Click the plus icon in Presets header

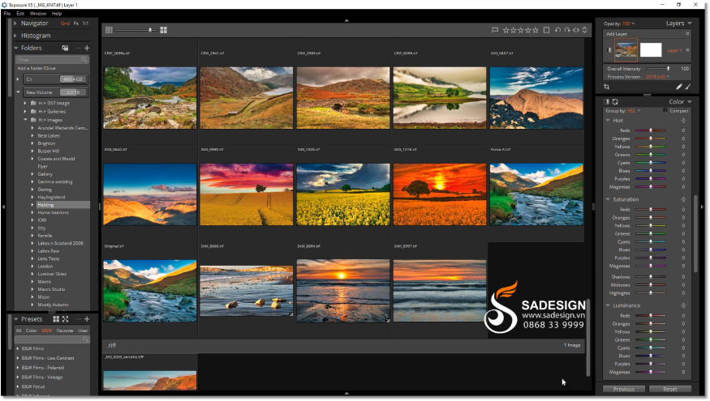87,319
